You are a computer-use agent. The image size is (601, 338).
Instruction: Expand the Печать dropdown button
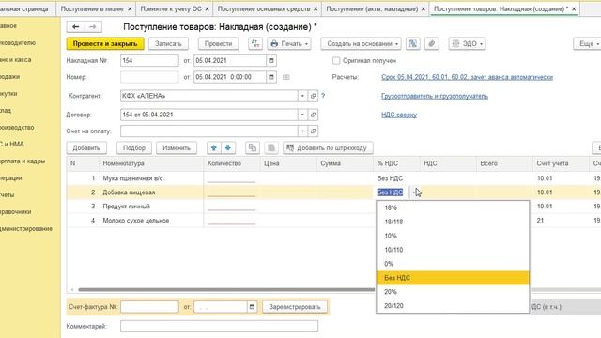[289, 44]
